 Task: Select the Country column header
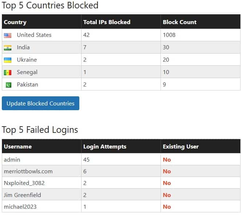pos(15,22)
